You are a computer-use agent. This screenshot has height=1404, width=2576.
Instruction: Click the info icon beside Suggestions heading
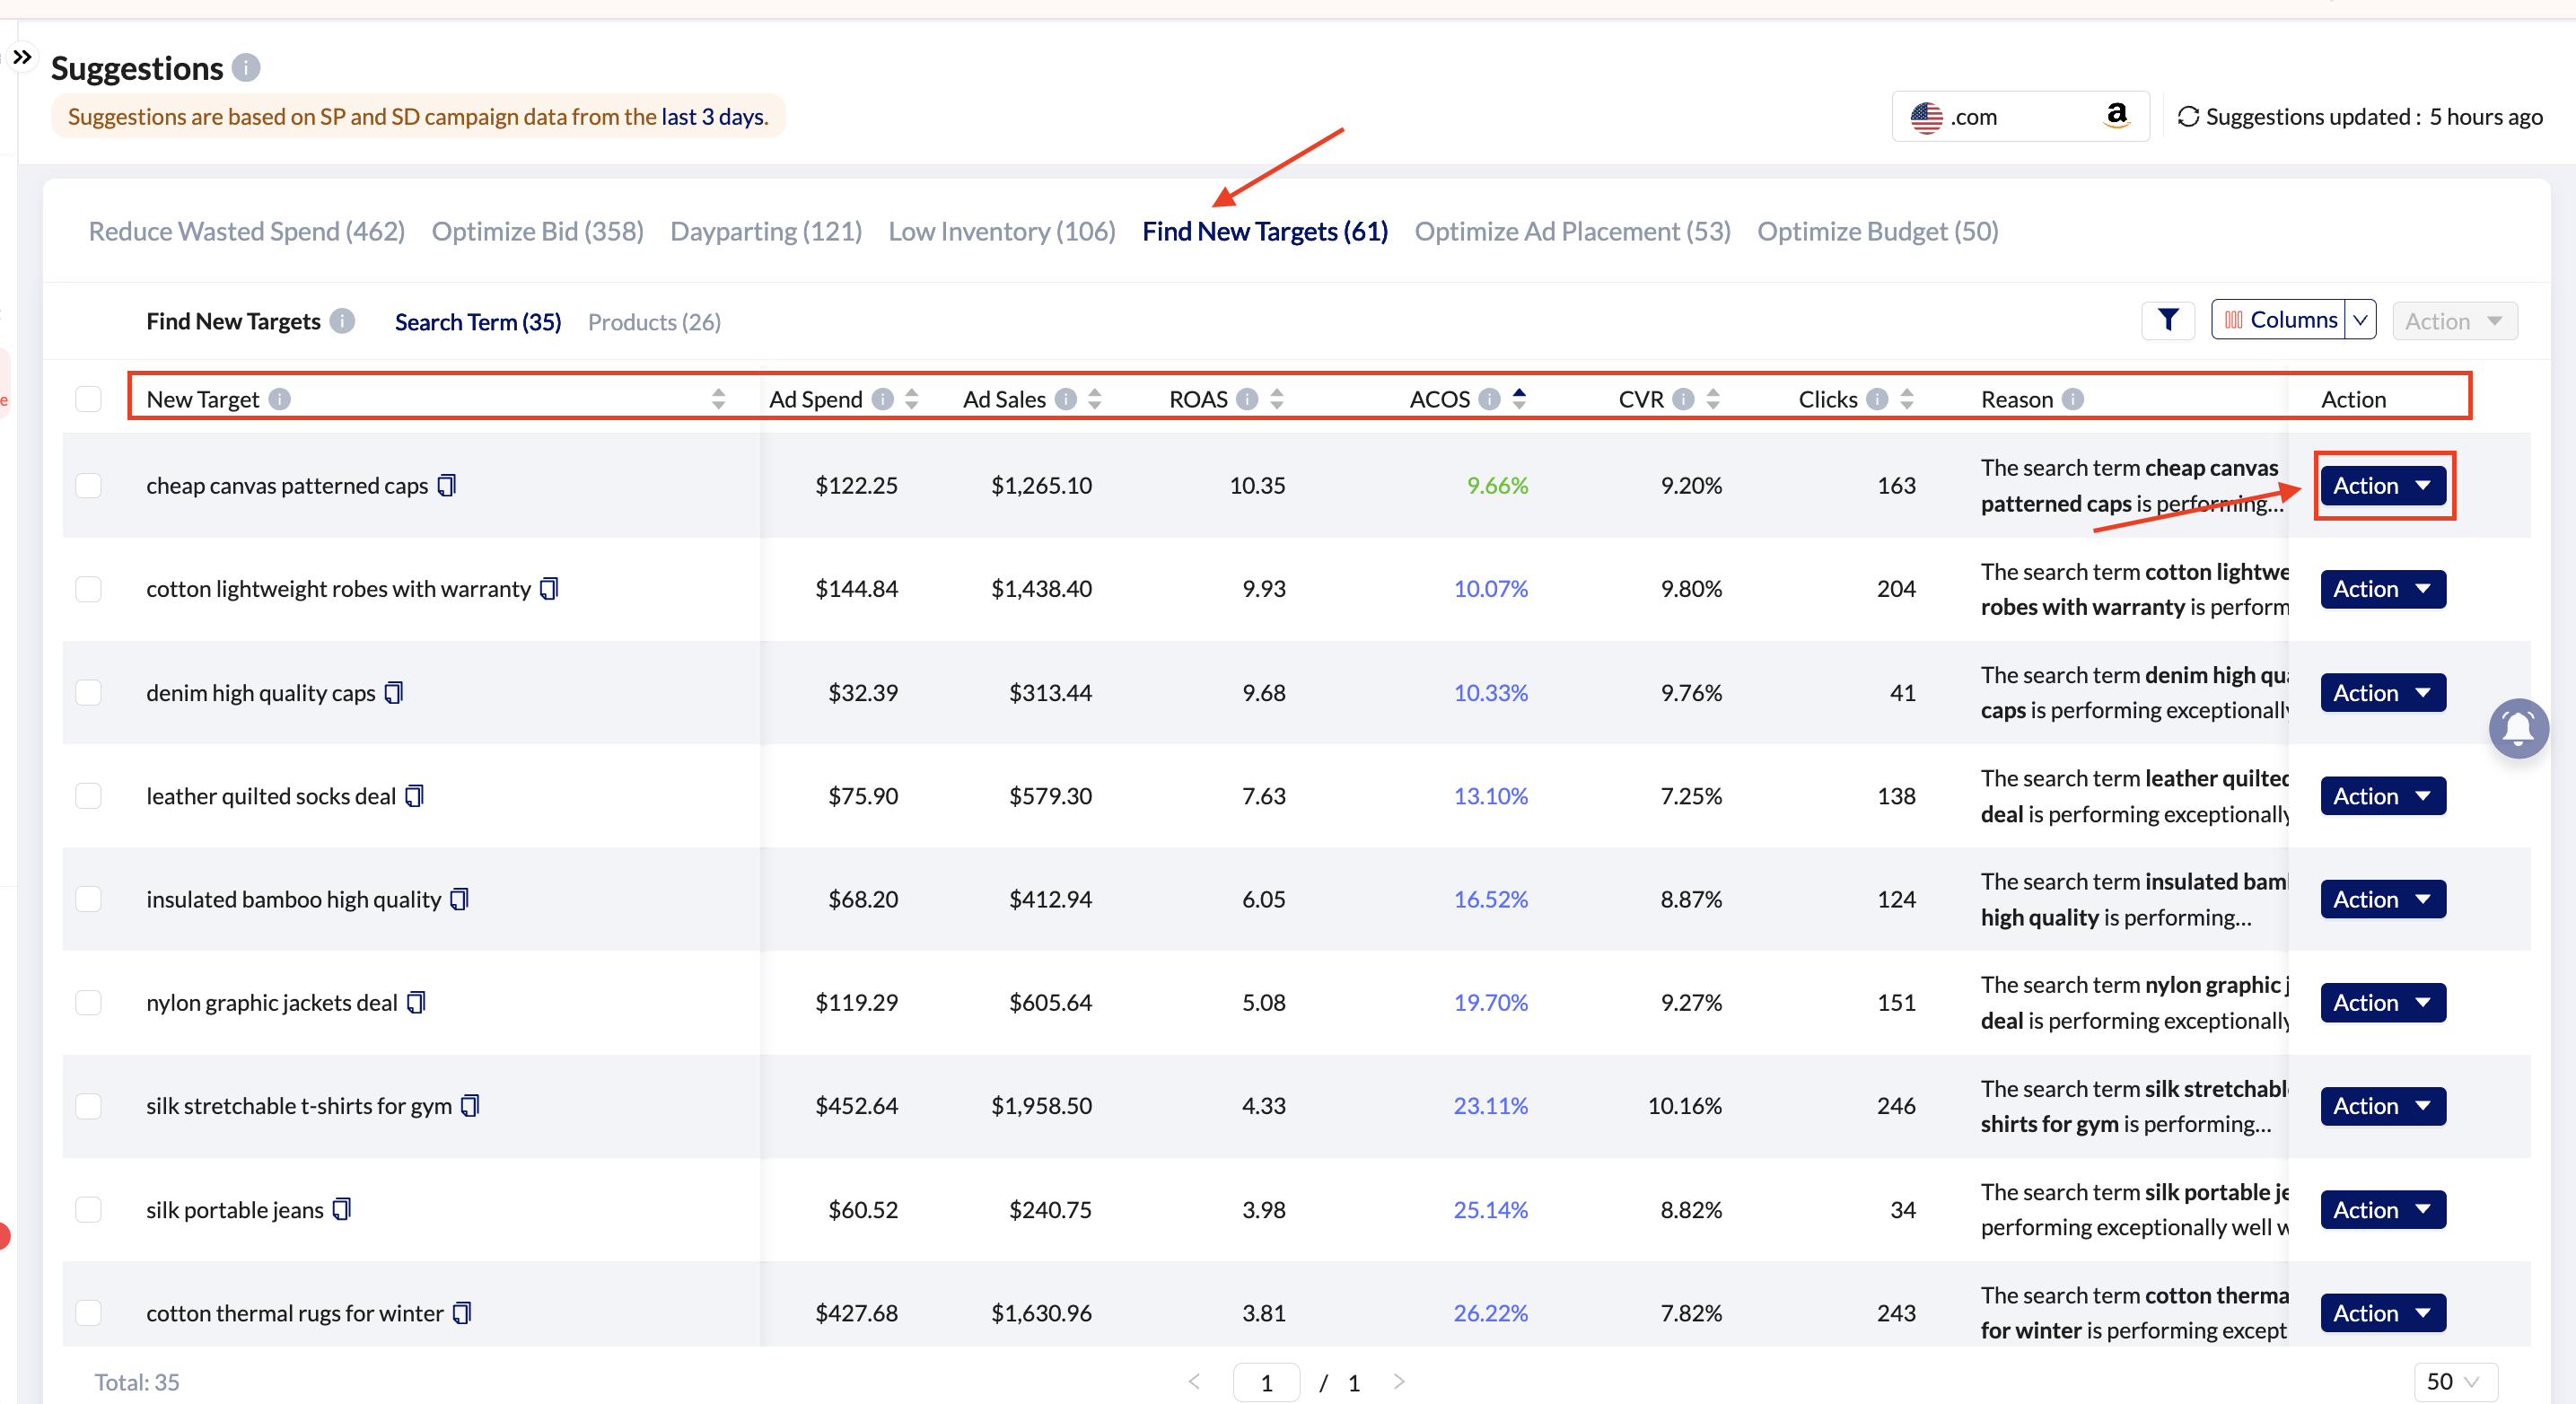tap(246, 68)
